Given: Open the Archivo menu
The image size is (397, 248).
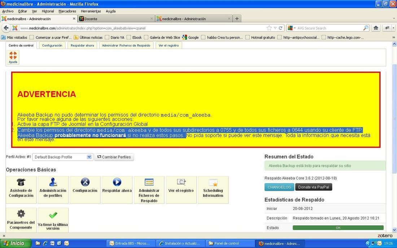Looking at the screenshot, I should [x=8, y=11].
